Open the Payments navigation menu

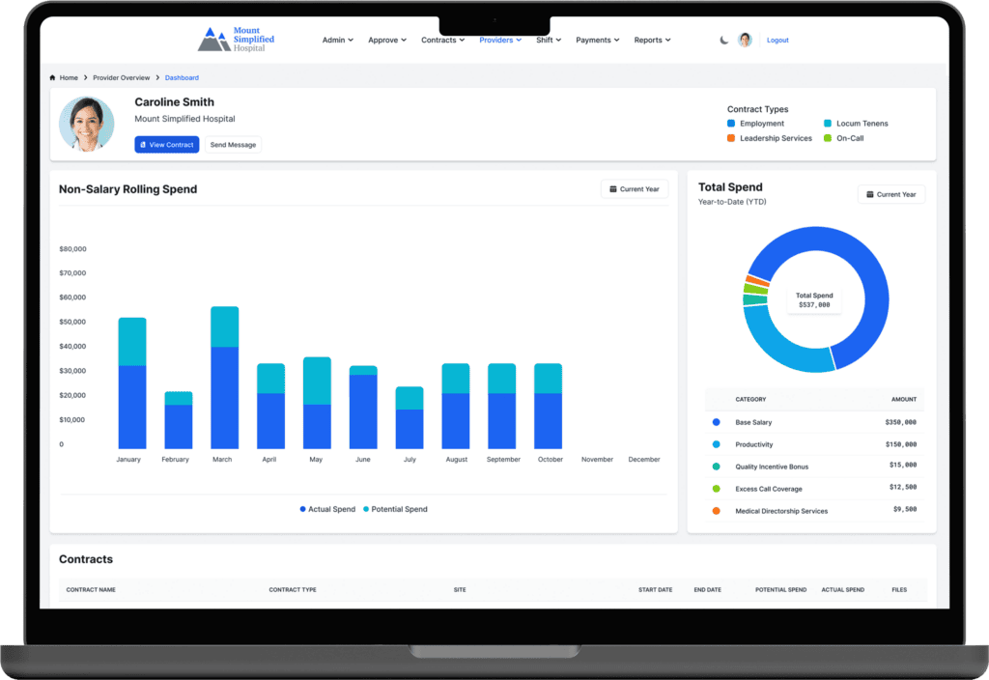point(597,41)
